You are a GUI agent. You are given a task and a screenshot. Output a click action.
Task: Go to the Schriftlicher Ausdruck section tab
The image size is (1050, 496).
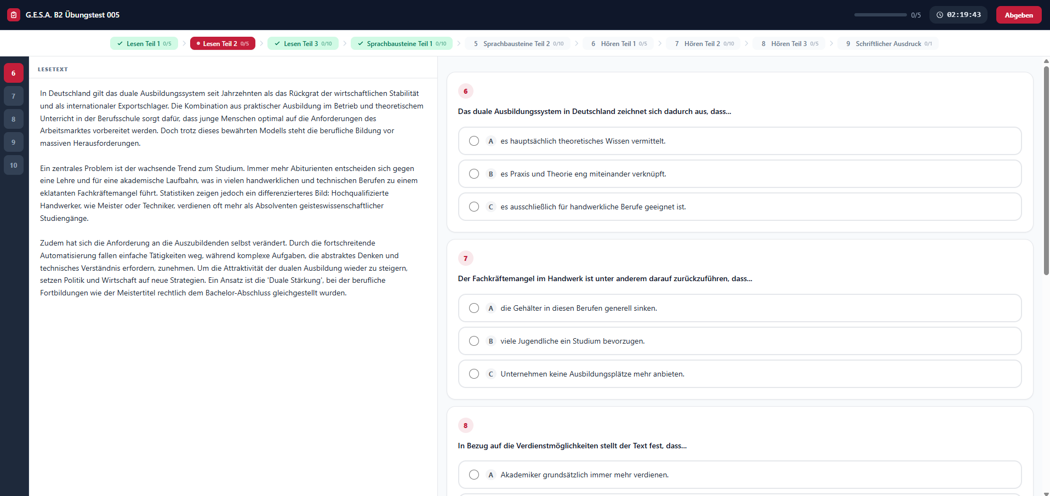pos(888,44)
